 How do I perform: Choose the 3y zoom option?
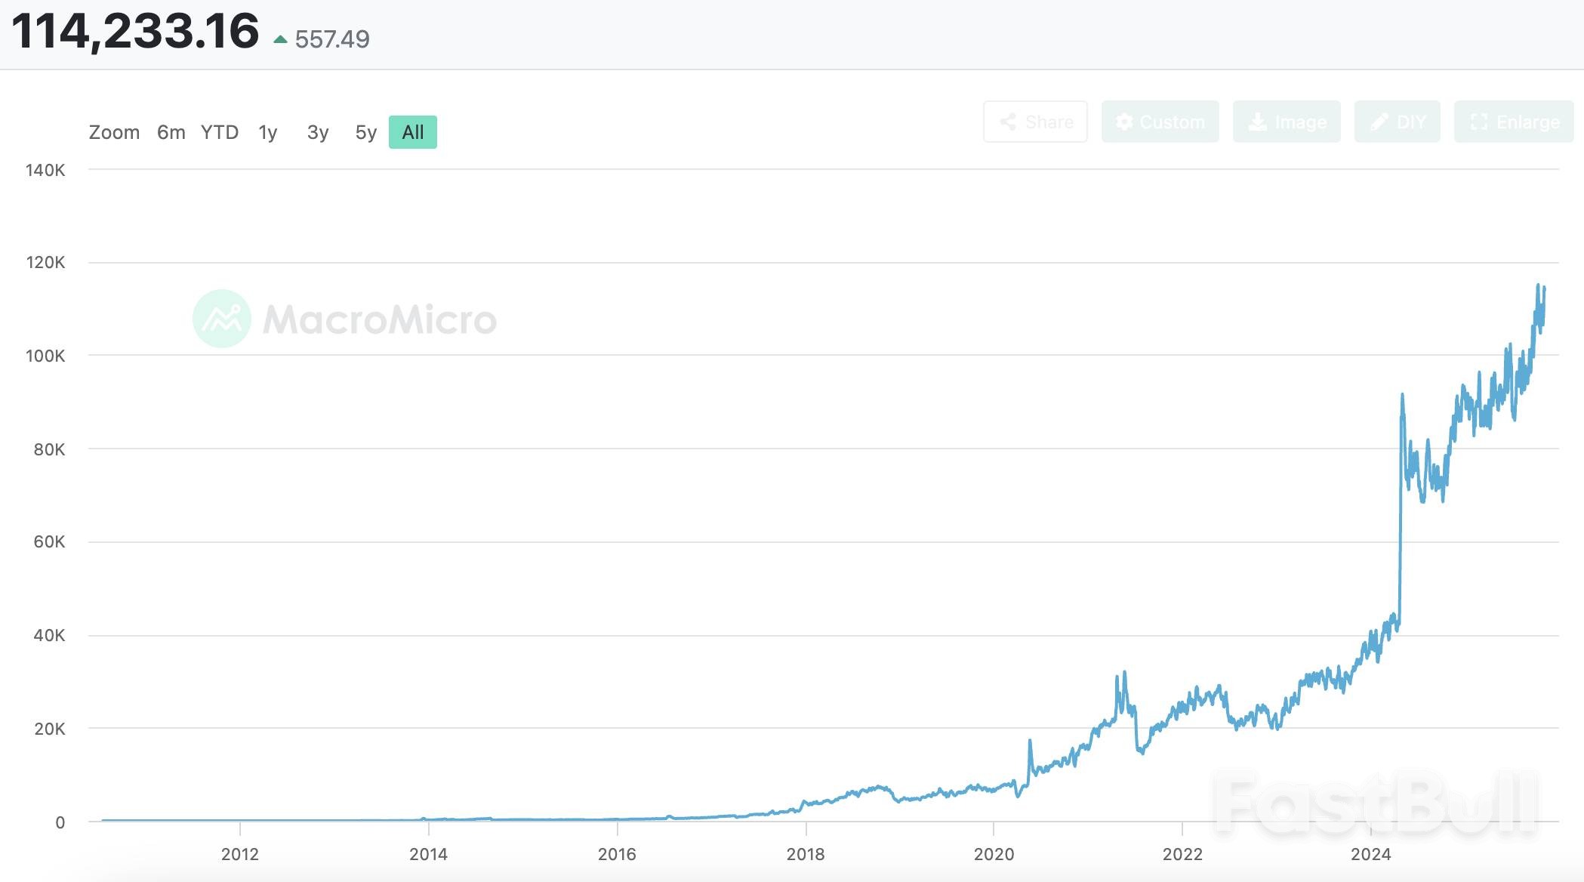click(x=318, y=132)
